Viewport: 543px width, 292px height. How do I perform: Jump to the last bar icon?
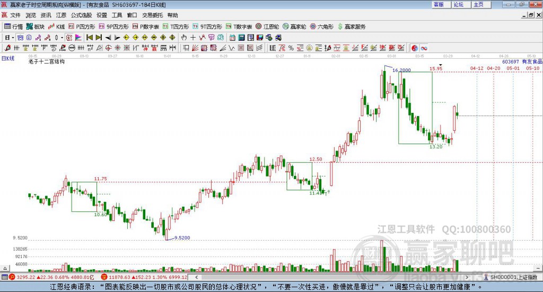(x=99, y=38)
